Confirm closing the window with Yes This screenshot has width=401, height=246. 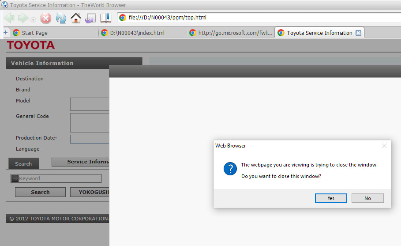click(331, 198)
